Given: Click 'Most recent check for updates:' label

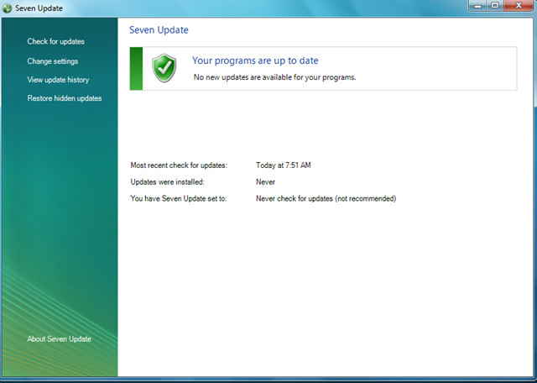Looking at the screenshot, I should (x=179, y=165).
